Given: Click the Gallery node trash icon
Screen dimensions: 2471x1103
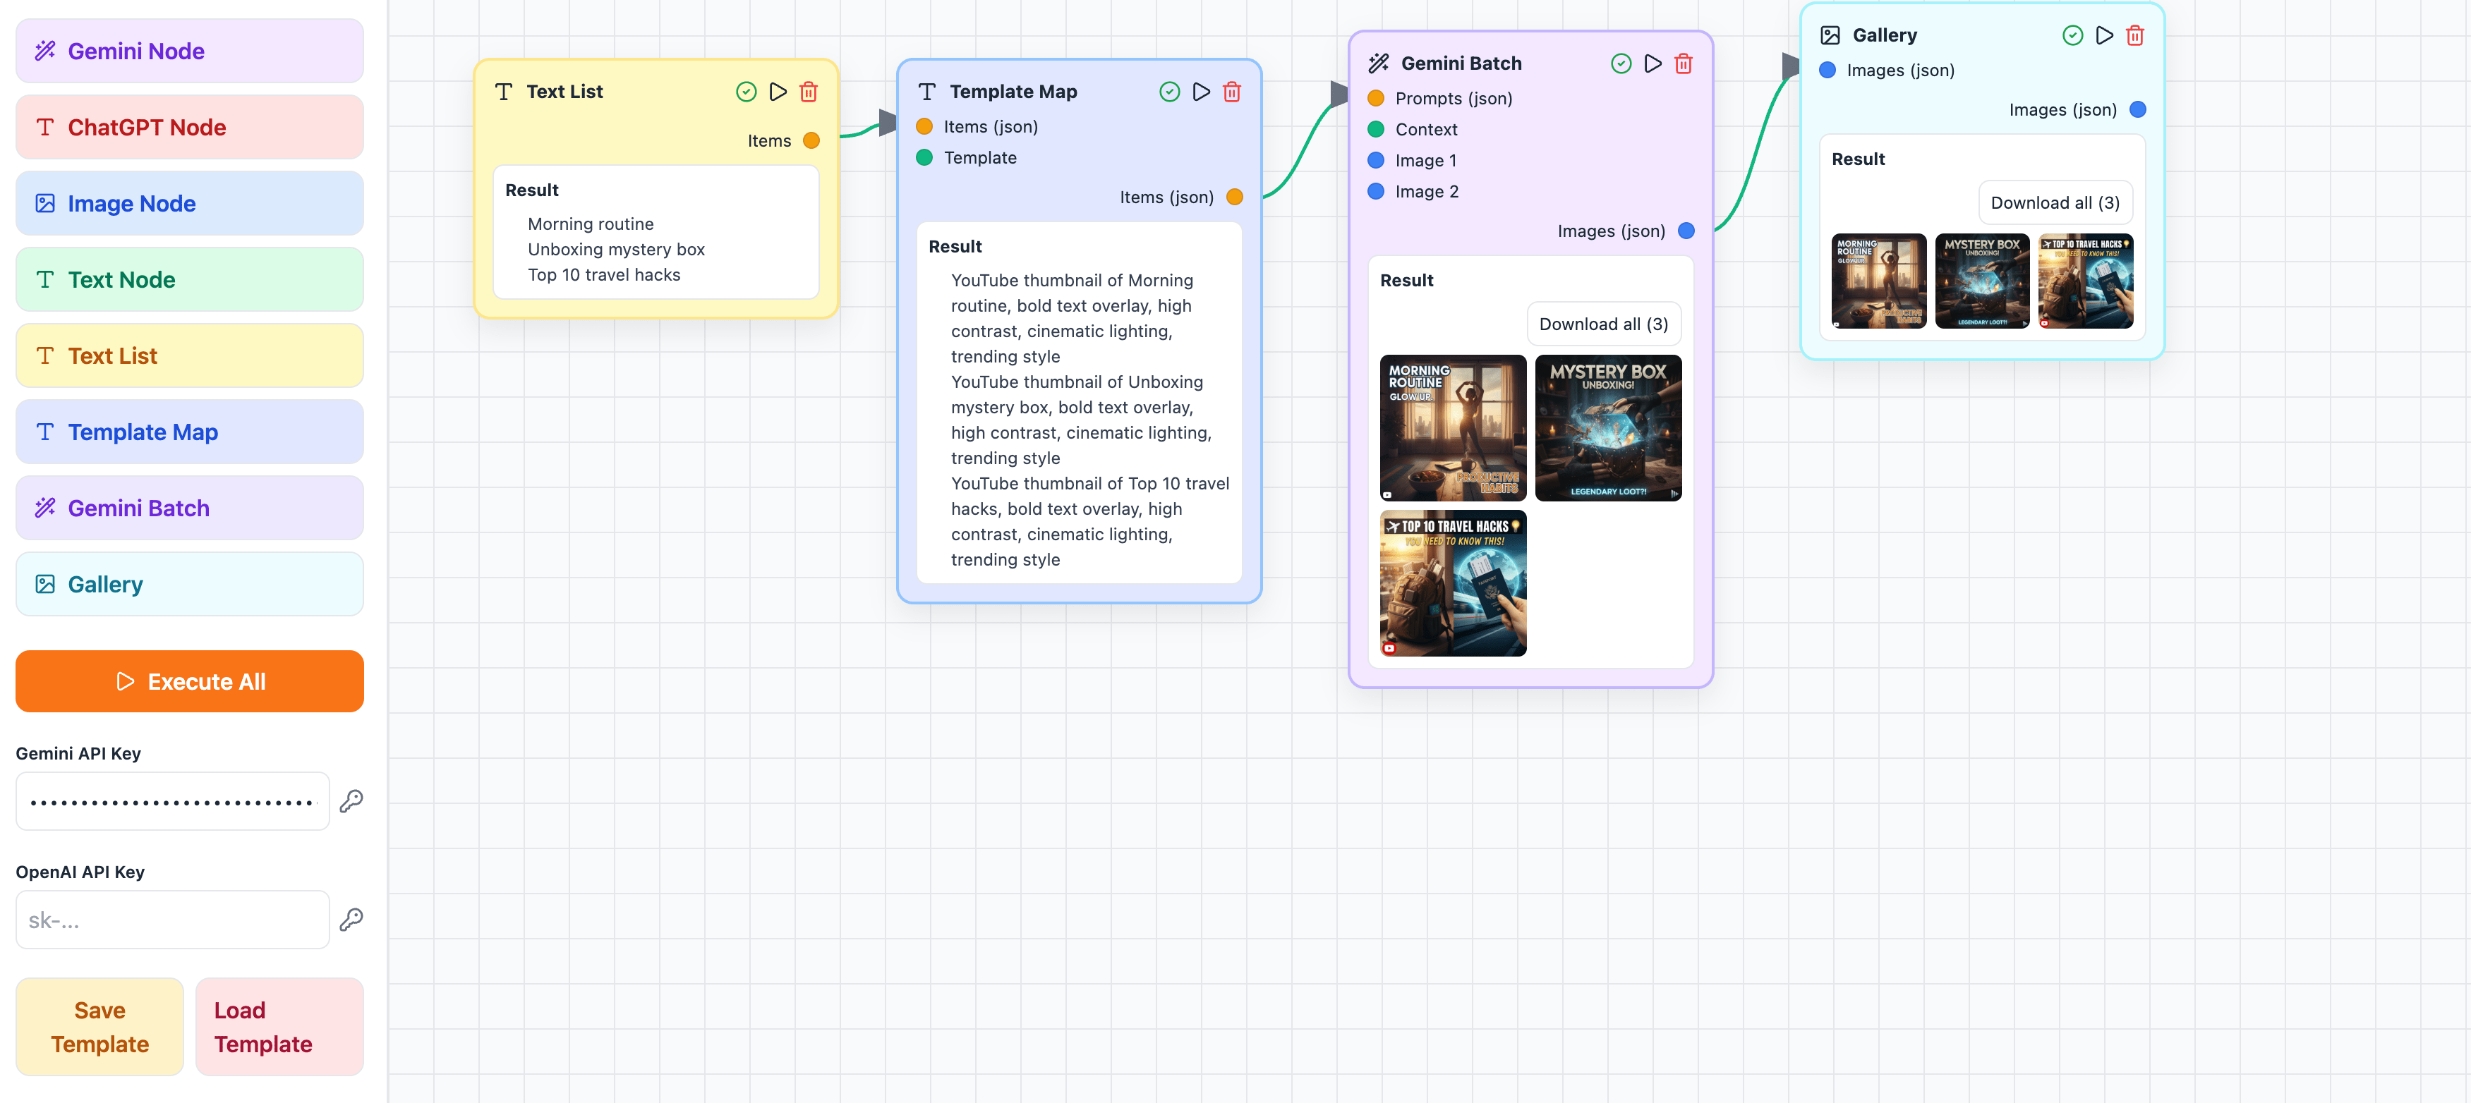Looking at the screenshot, I should click(2134, 35).
